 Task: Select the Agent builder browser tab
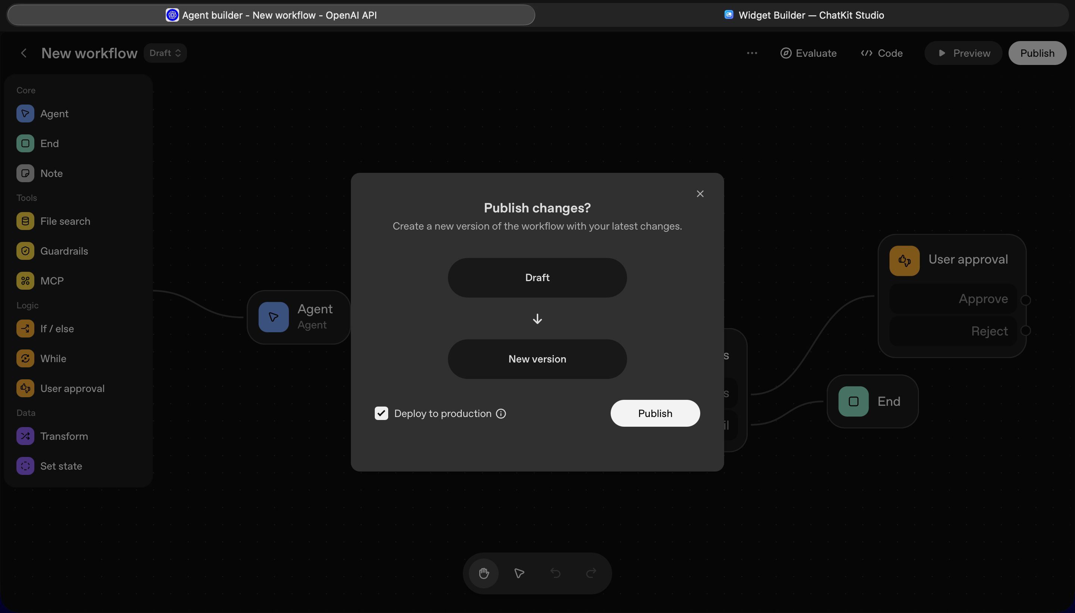(271, 15)
